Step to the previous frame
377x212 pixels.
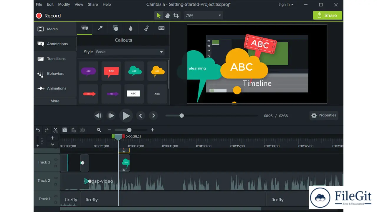pos(98,116)
